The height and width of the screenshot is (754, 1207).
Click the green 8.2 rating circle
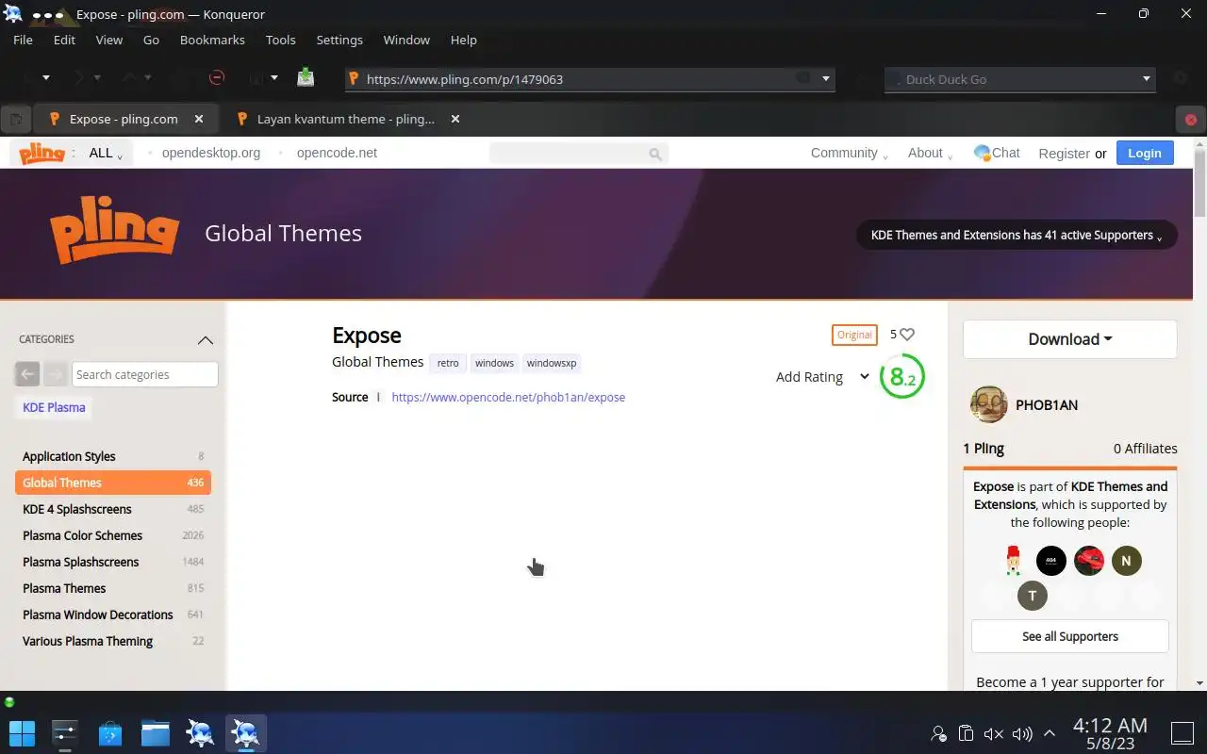point(902,377)
